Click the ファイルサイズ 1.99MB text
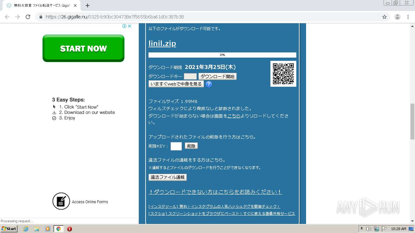Screen dimensions: 415x233 click(x=173, y=101)
